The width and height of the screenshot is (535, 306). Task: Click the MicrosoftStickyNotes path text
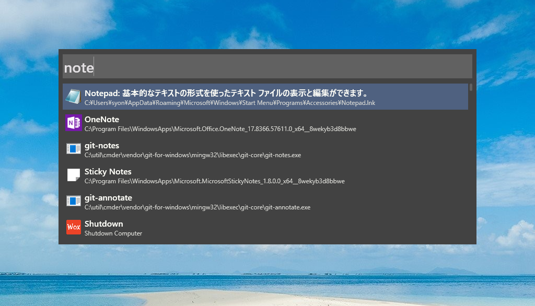(215, 181)
